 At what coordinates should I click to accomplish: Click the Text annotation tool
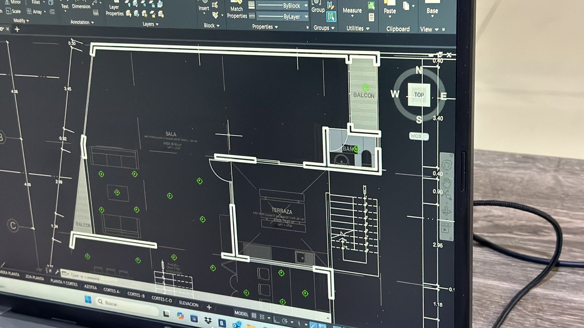[65, 6]
